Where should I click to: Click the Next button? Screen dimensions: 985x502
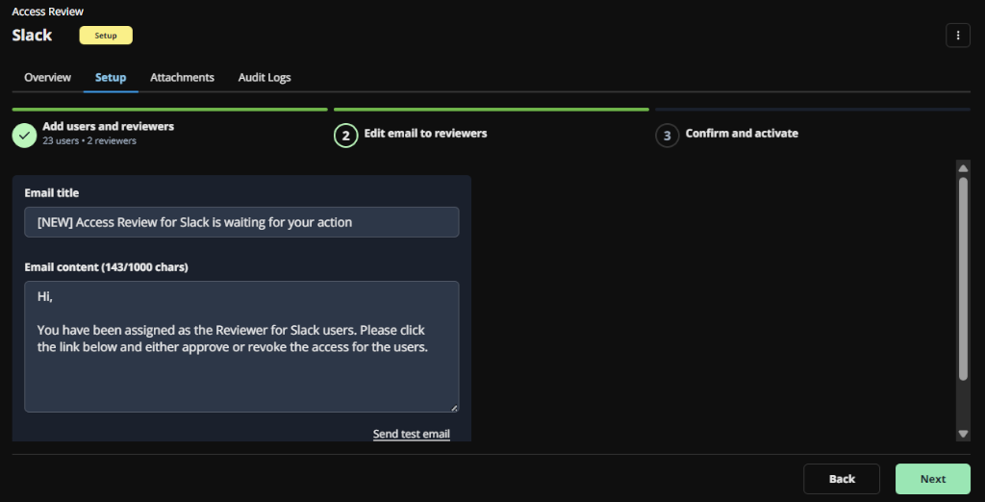[933, 479]
